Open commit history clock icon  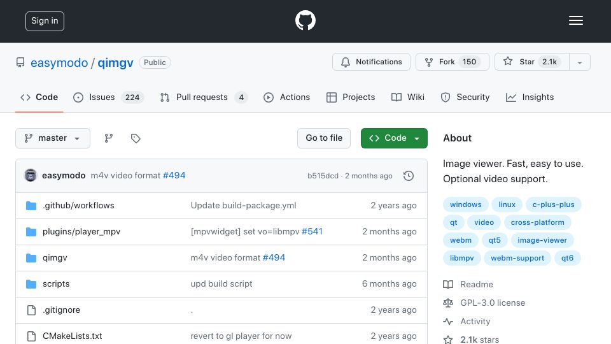click(x=409, y=176)
